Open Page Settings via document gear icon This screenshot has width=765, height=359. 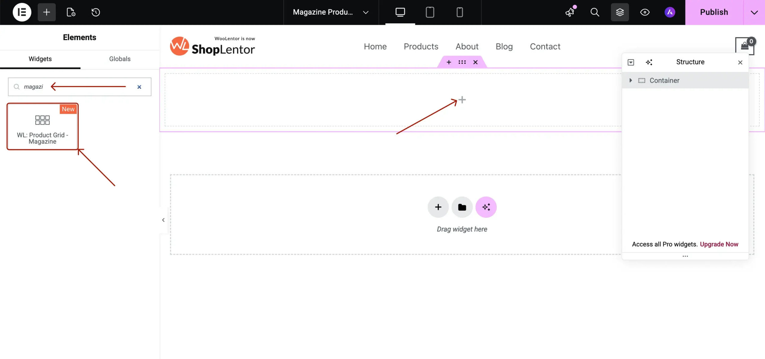tap(71, 12)
